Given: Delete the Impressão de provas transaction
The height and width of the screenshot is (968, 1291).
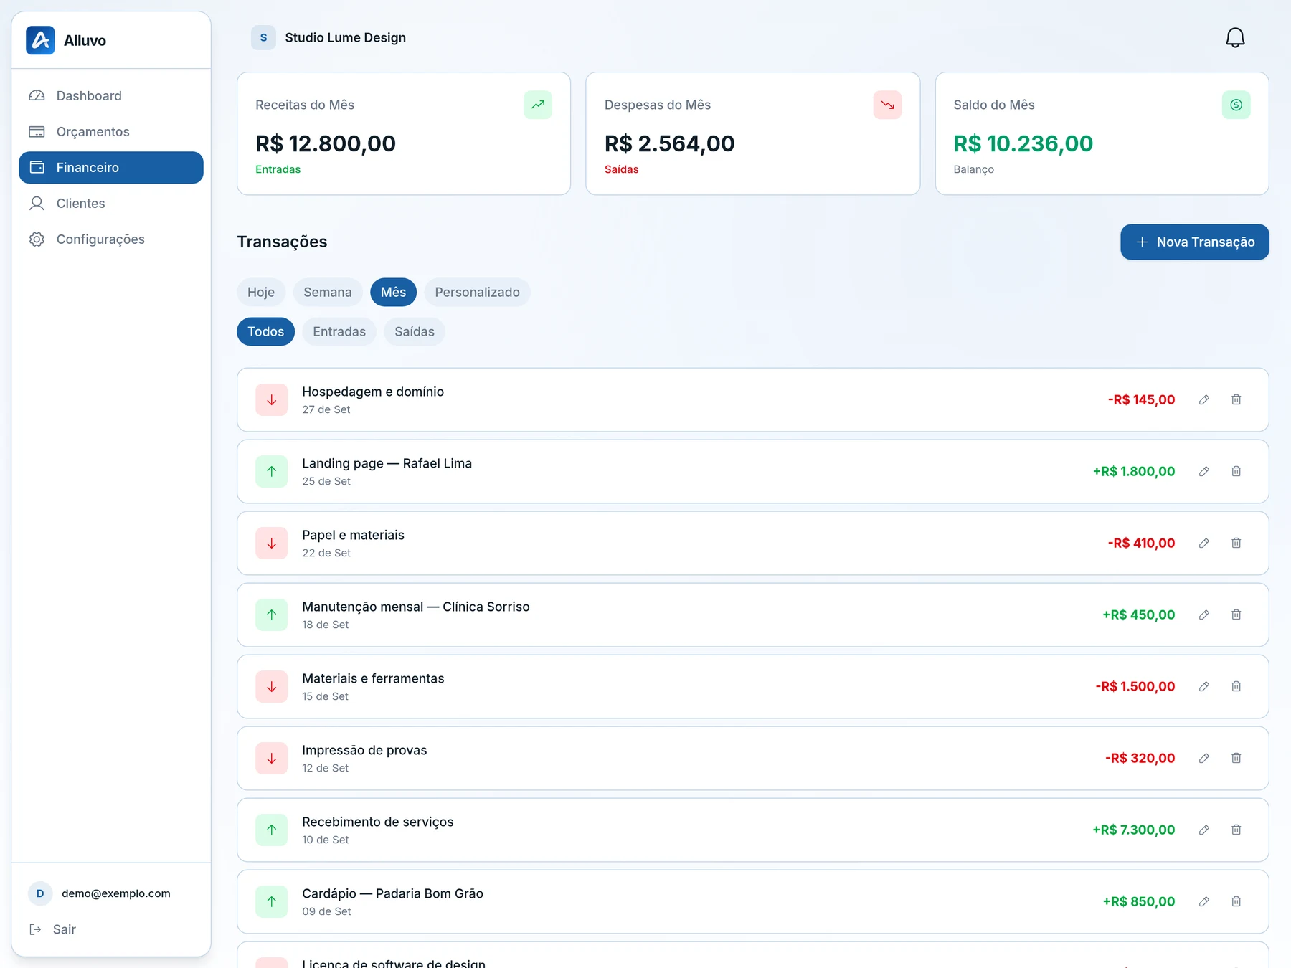Looking at the screenshot, I should [x=1236, y=759].
